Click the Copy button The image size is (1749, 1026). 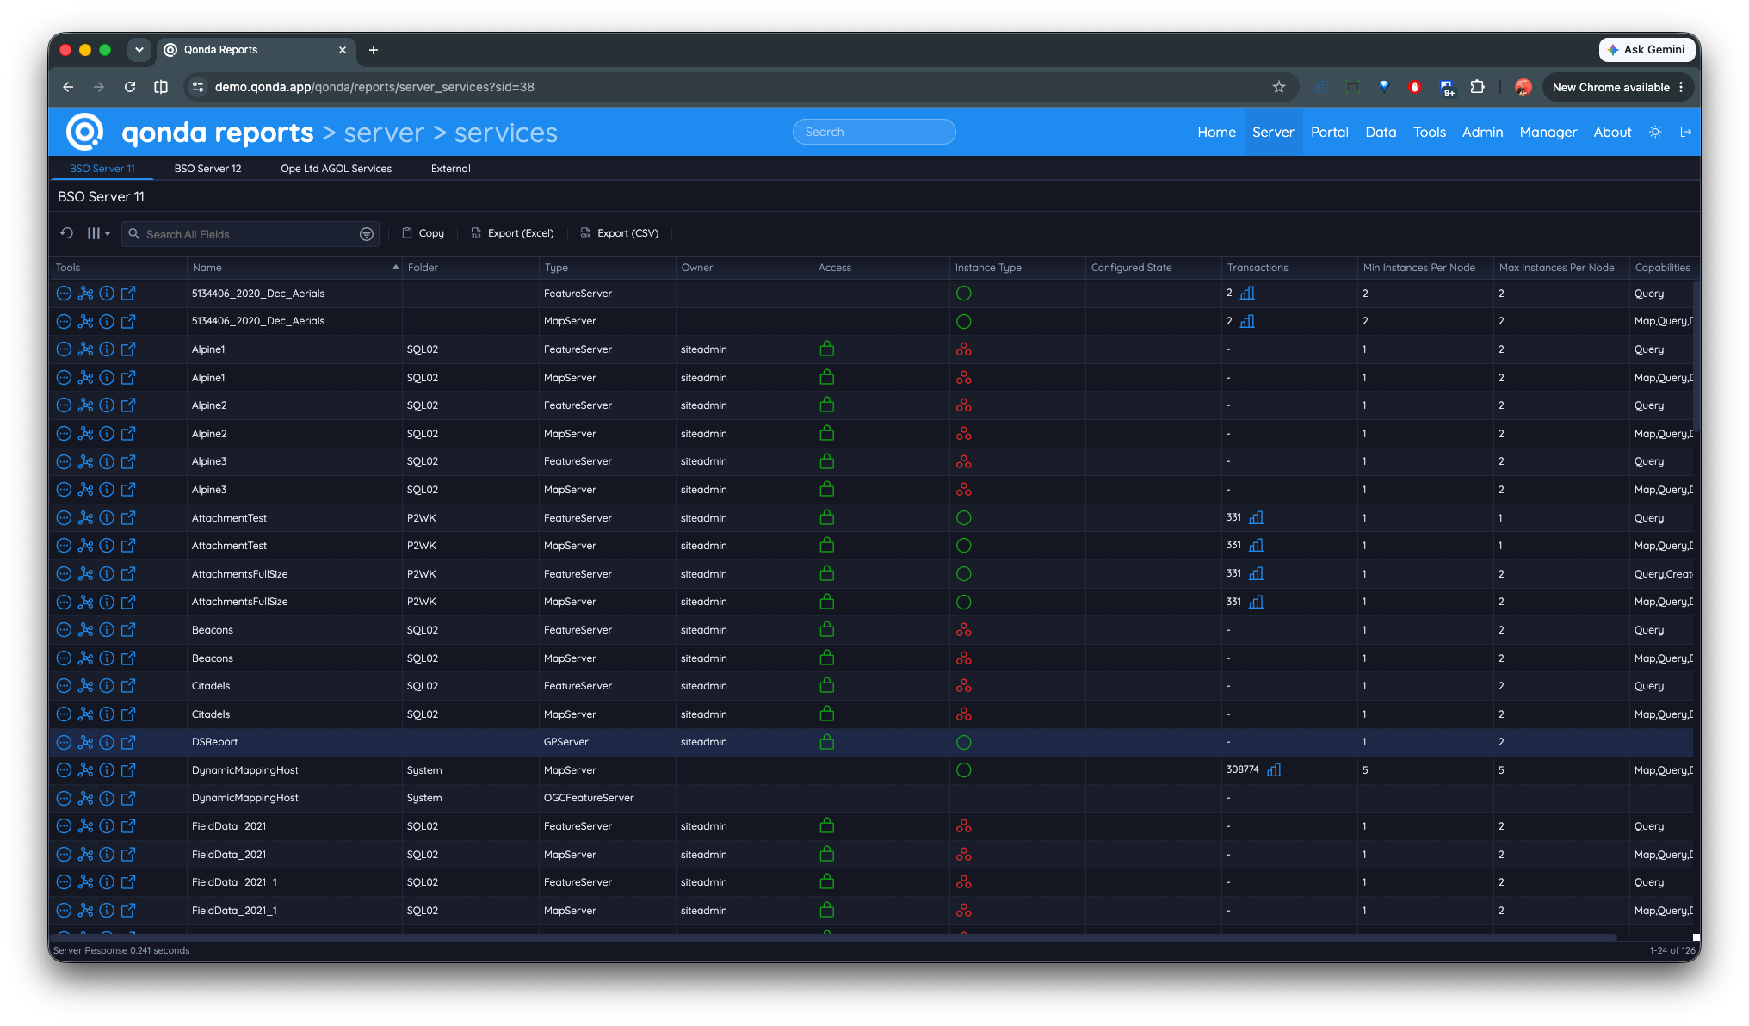pos(423,233)
